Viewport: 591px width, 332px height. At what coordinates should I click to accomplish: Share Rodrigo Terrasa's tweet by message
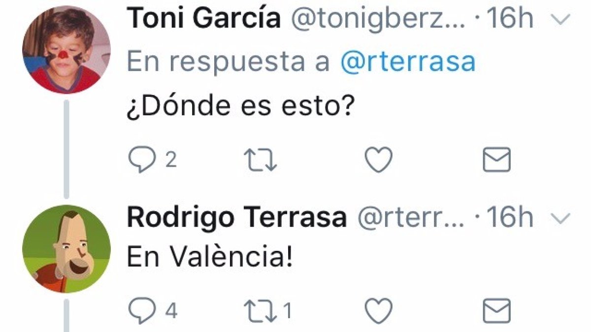click(x=496, y=310)
